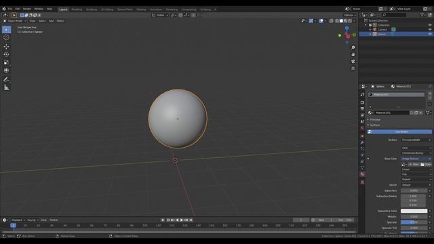Open the Window menu

coord(39,9)
